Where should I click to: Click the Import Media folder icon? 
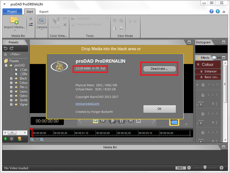(14, 20)
